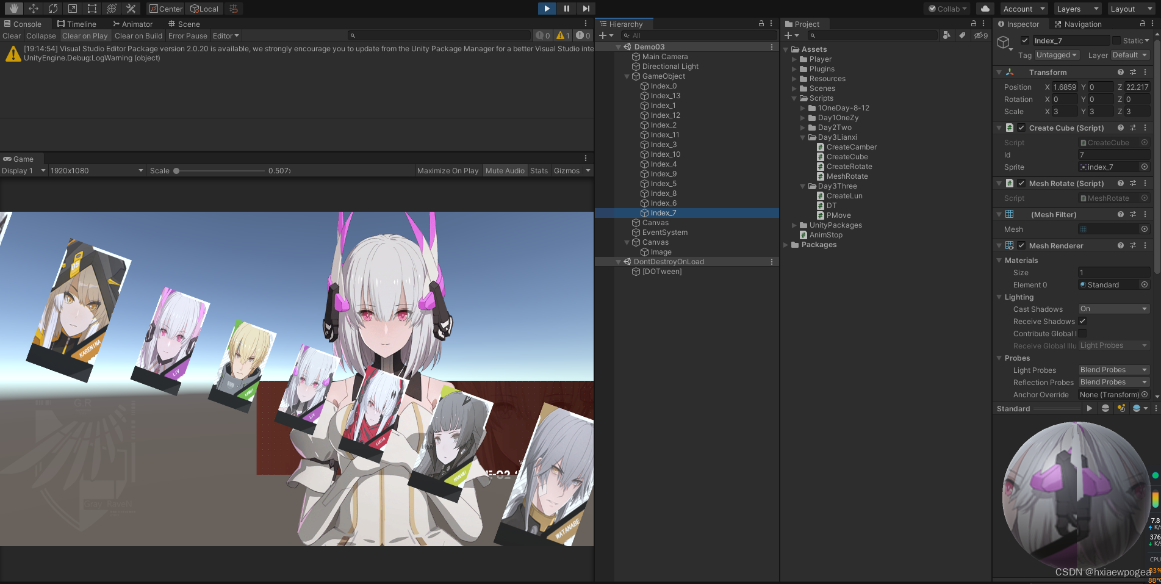Click the Stats button
Image resolution: width=1161 pixels, height=584 pixels.
(539, 171)
